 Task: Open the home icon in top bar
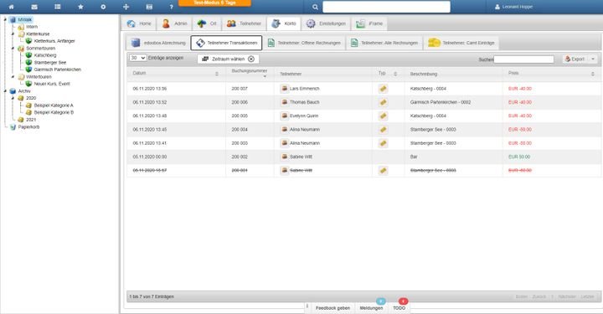11,7
